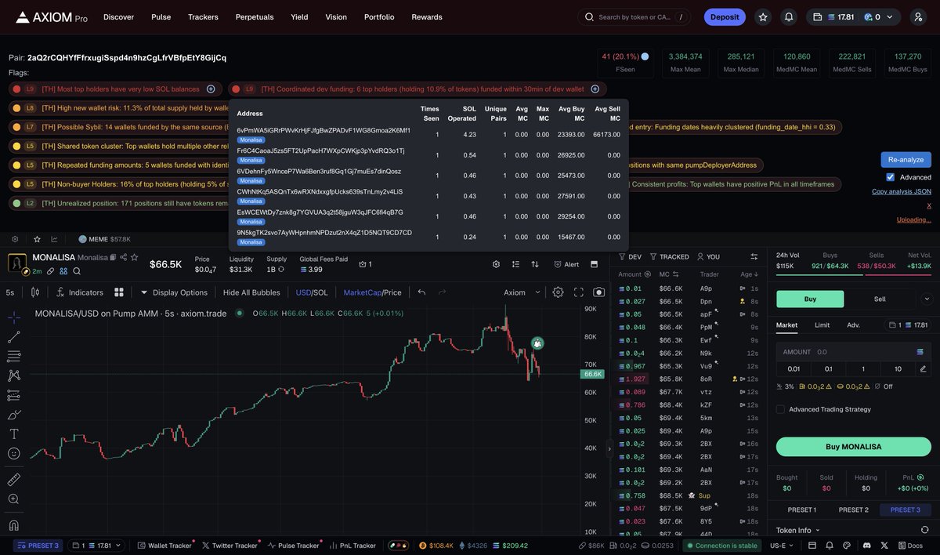The height and width of the screenshot is (555, 940).
Task: Open the US-E region dropdown
Action: pyautogui.click(x=782, y=546)
